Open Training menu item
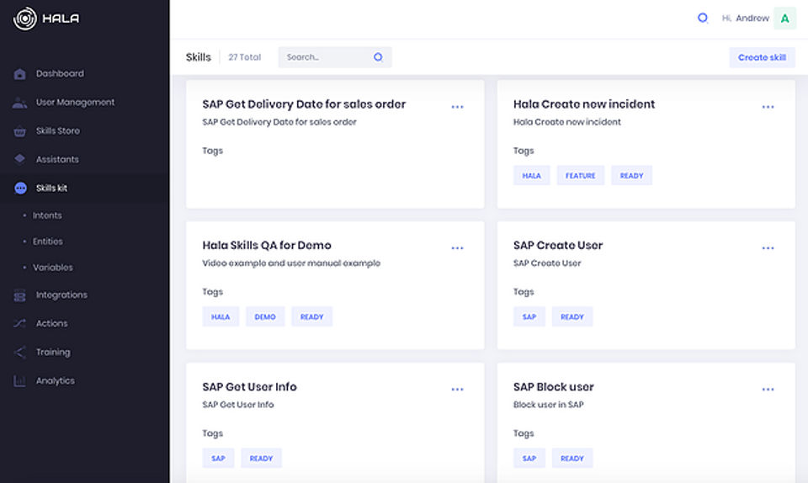 coord(53,353)
